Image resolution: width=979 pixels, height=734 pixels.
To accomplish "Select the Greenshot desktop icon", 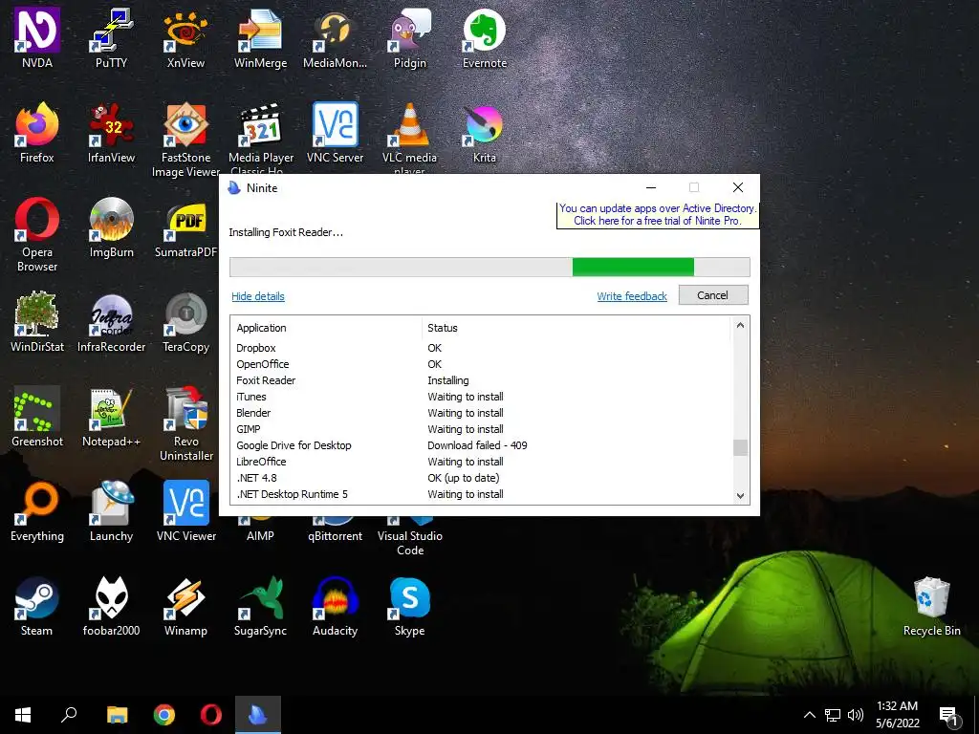I will pos(37,417).
